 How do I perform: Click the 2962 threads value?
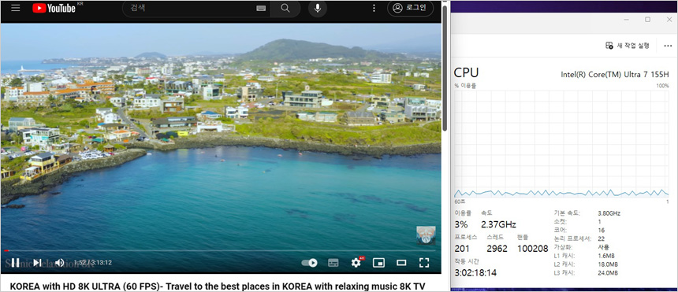tap(497, 249)
